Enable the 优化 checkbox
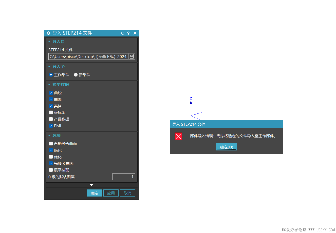The width and height of the screenshot is (336, 233). pos(51,157)
